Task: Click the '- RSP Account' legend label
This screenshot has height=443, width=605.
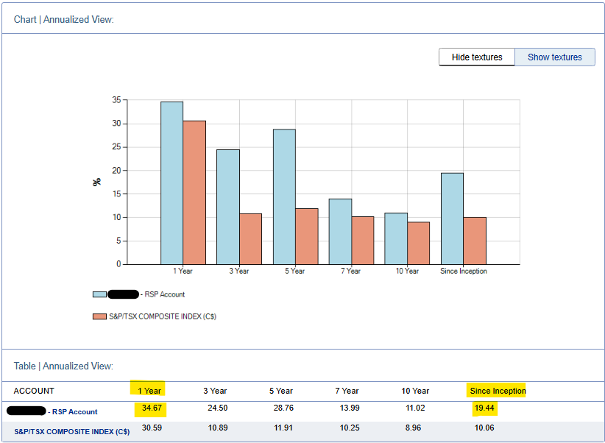Action: (x=163, y=294)
